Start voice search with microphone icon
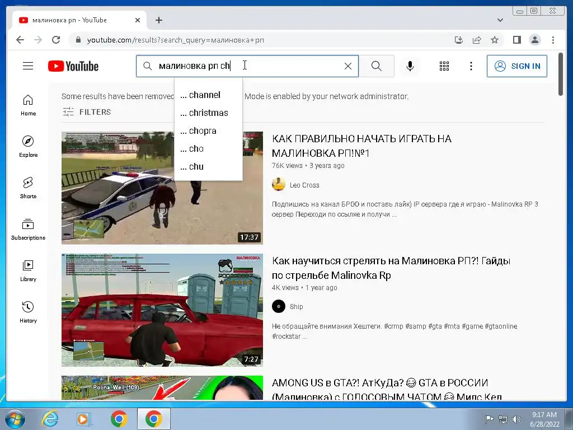The width and height of the screenshot is (573, 430). tap(410, 66)
